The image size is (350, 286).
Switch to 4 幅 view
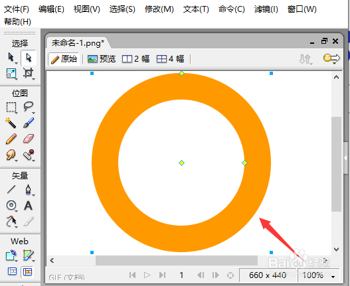pyautogui.click(x=170, y=59)
